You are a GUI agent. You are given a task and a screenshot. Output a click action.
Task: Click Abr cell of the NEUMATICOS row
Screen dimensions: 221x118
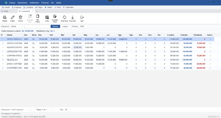(x=78, y=47)
